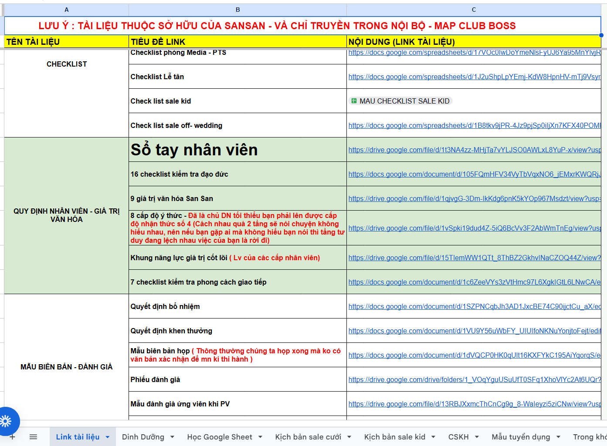Select the Check list sale kid cell

[x=238, y=101]
